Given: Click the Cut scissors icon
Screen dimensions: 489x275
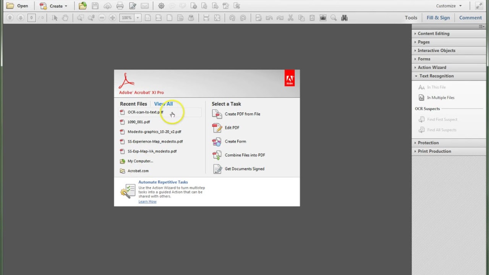Looking at the screenshot, I should tap(291, 18).
